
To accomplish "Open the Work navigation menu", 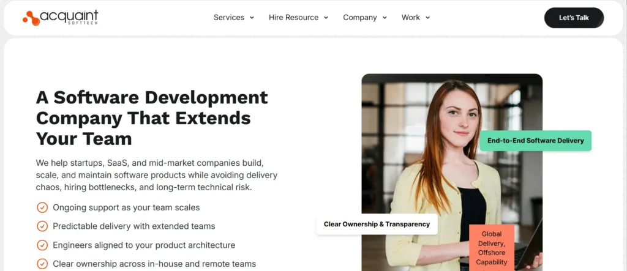I will point(411,18).
